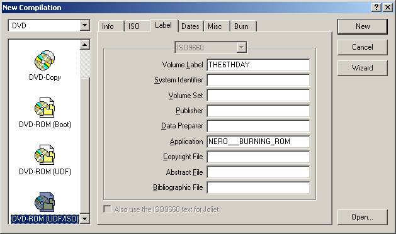Switch to the Info tab
The height and width of the screenshot is (234, 396).
click(108, 26)
